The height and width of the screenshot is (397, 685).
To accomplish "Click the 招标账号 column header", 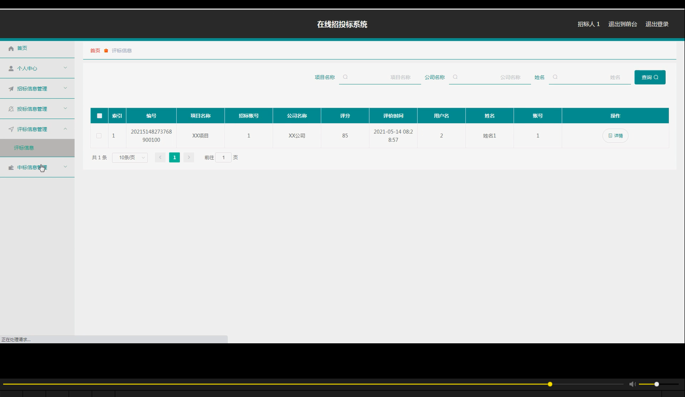I will pos(249,116).
